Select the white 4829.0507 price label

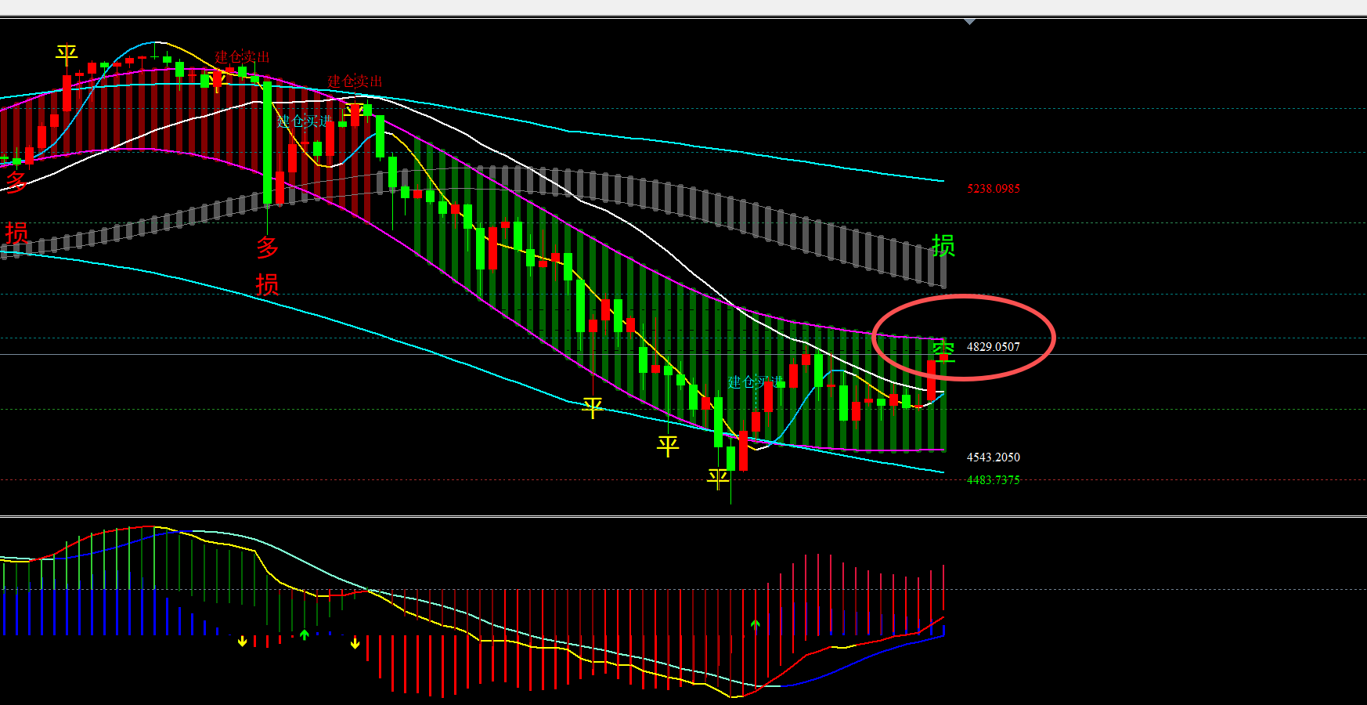click(994, 347)
